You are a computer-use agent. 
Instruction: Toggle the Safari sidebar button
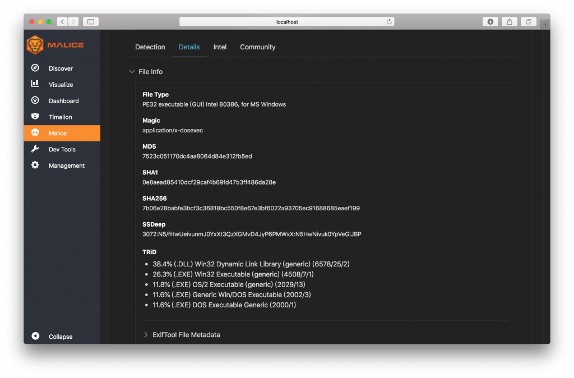[91, 22]
